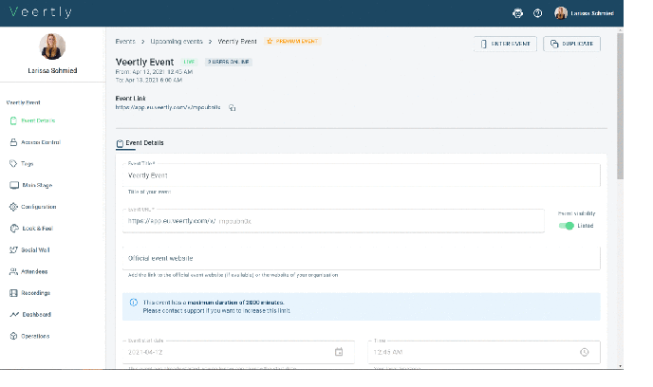
Task: Select the Event Details tab heading
Action: point(140,143)
